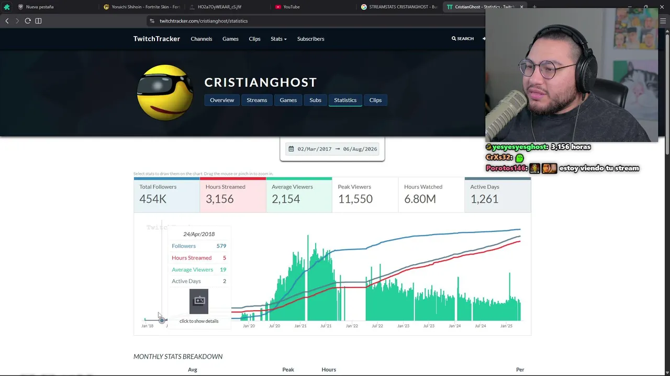This screenshot has height=376, width=670.
Task: Click the Search button with magnifier
Action: pyautogui.click(x=463, y=39)
